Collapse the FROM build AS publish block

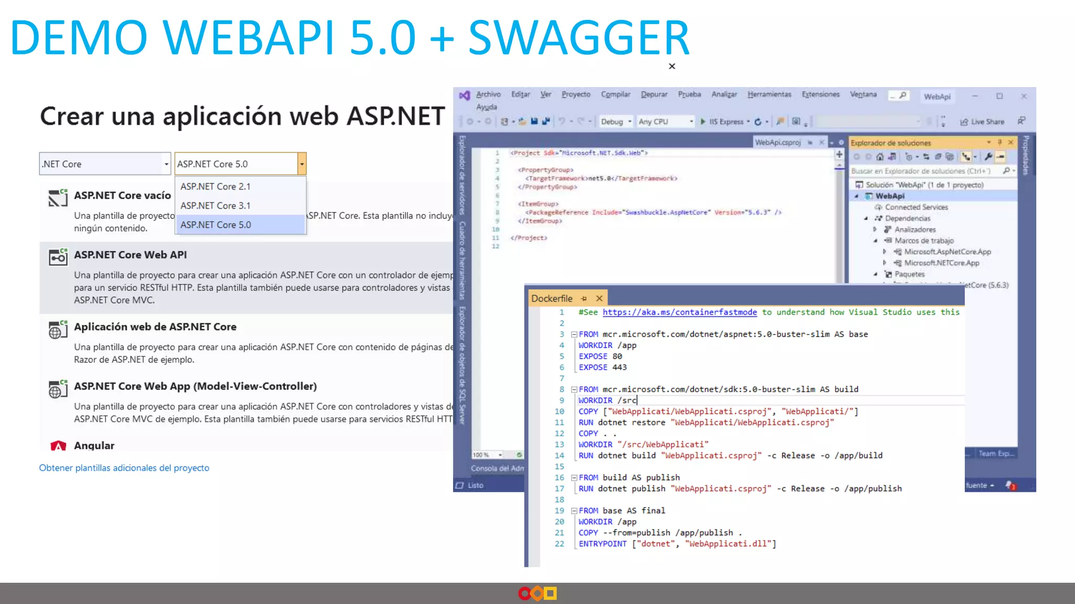574,478
